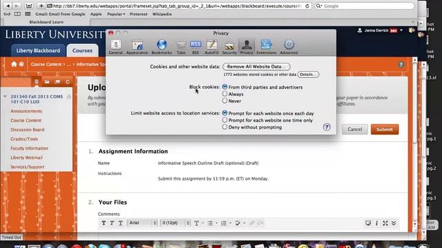Open the Wikipedia bookmark
Viewport: 442px width, 248px height.
tap(162, 14)
